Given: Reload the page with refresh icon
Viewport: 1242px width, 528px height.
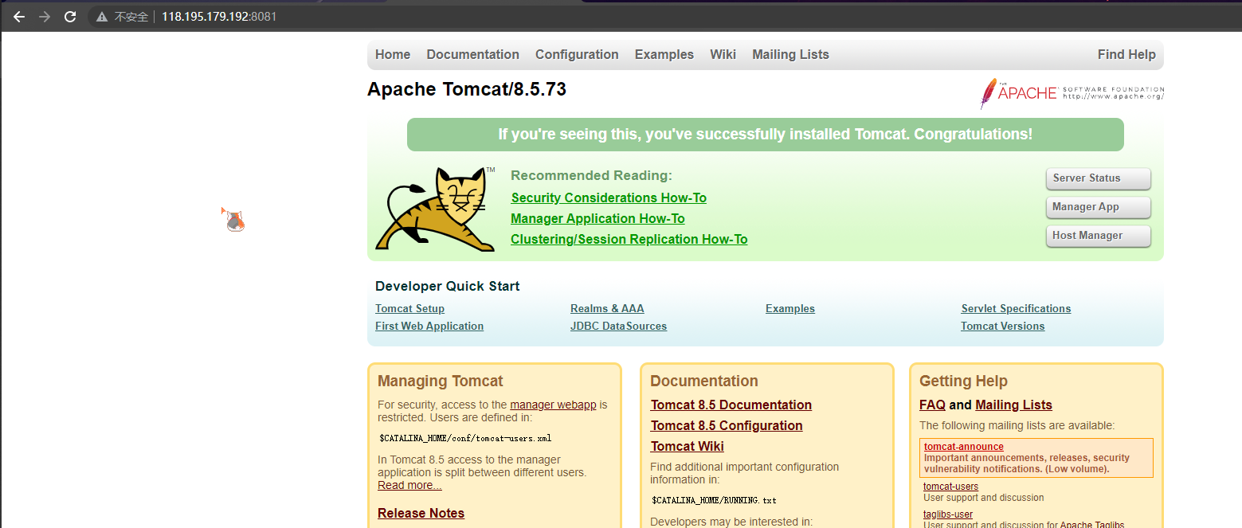Looking at the screenshot, I should pyautogui.click(x=70, y=17).
